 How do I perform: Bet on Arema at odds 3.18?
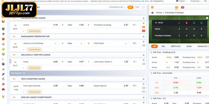pyautogui.click(x=40, y=25)
